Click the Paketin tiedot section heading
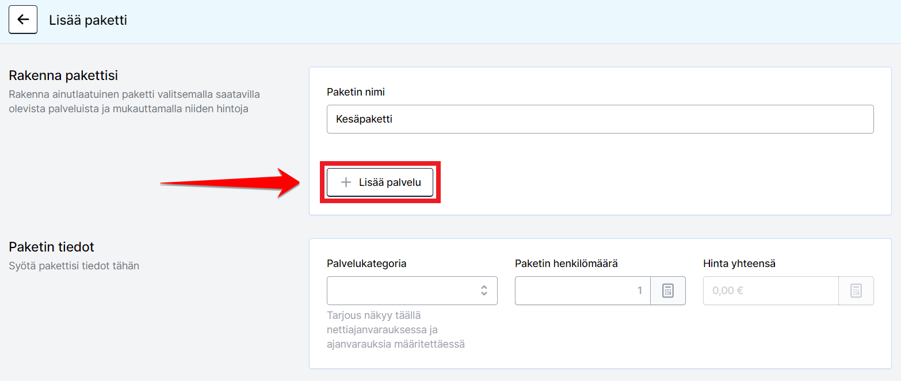This screenshot has width=901, height=381. pos(52,247)
